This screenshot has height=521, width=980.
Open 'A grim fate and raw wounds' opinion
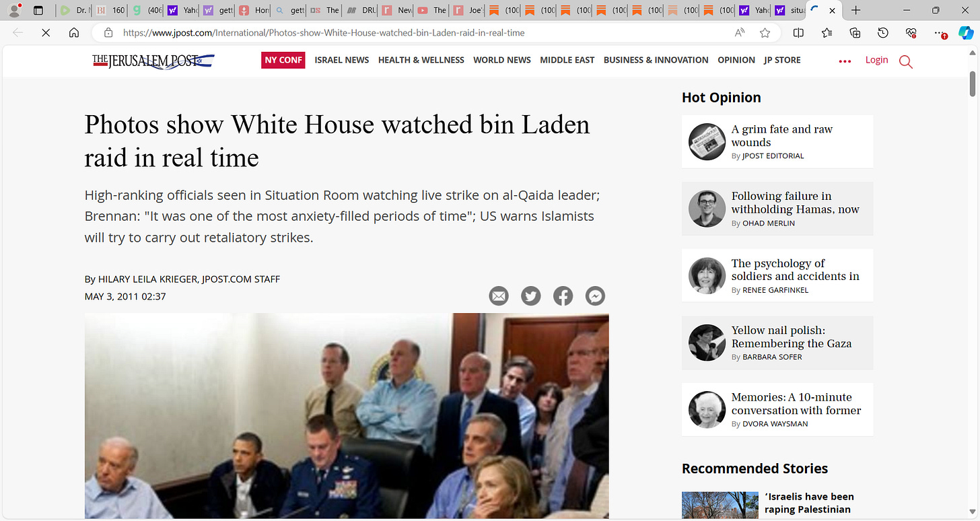point(782,135)
